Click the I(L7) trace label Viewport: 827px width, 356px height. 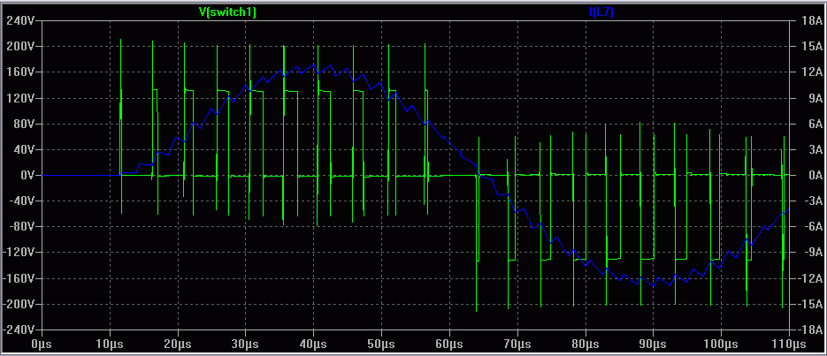pos(601,12)
